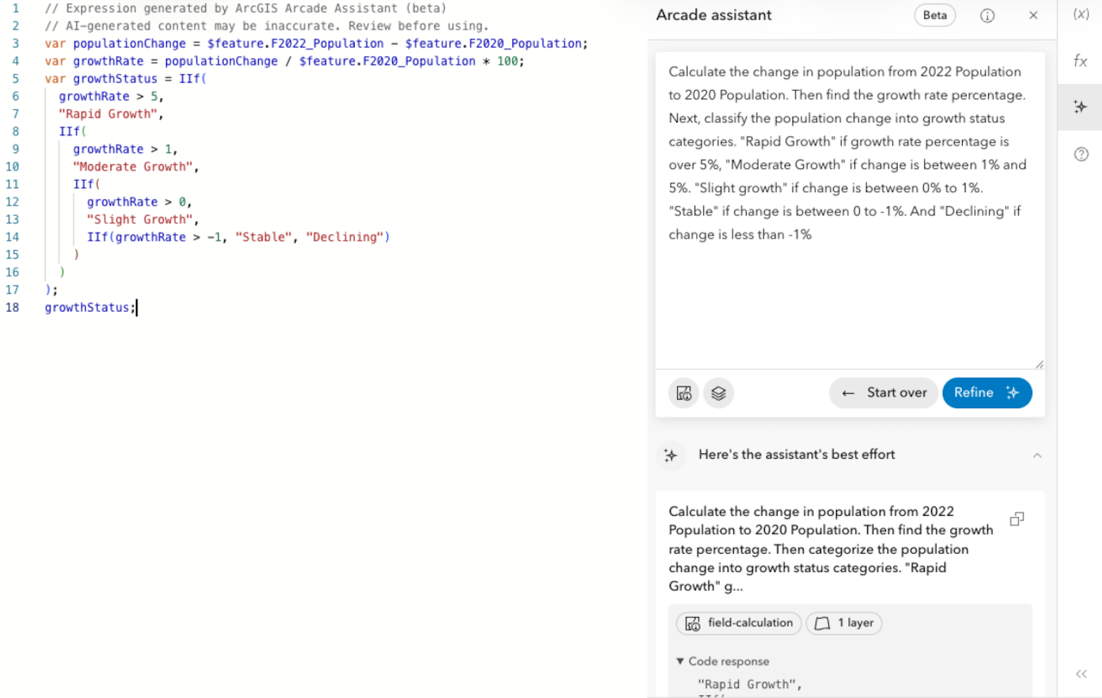The image size is (1102, 698).
Task: Collapse the Code response disclosure triangle
Action: [680, 661]
